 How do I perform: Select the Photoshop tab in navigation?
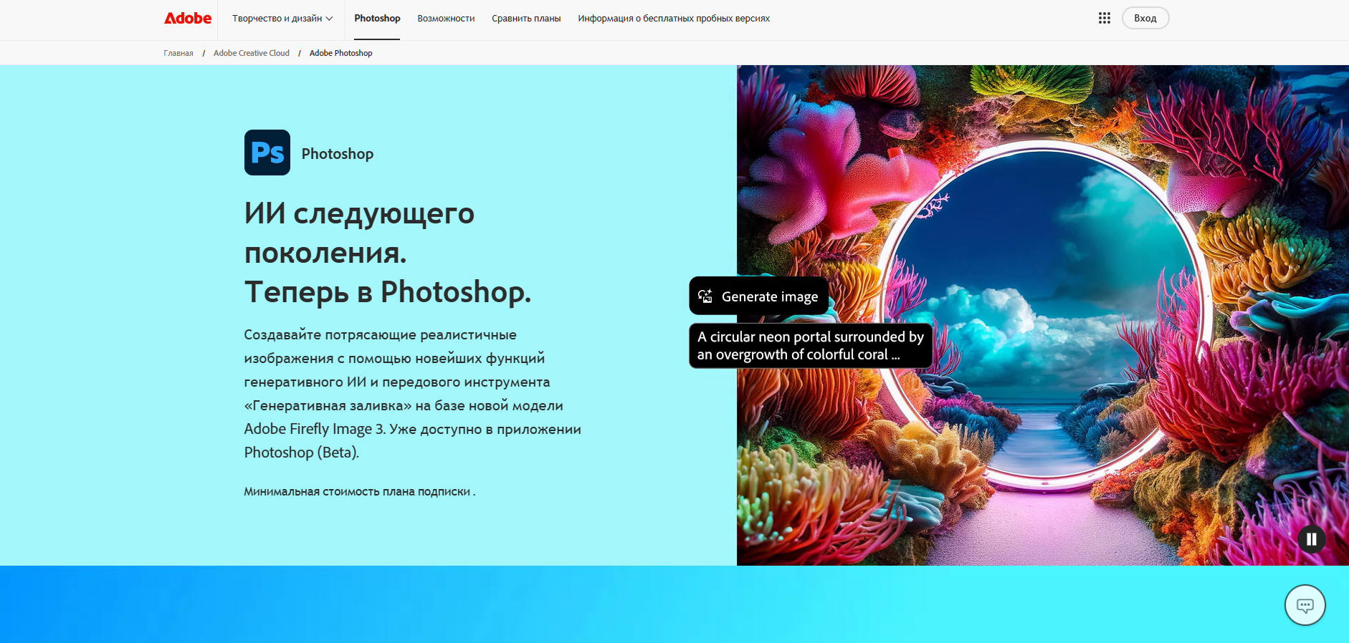[377, 19]
